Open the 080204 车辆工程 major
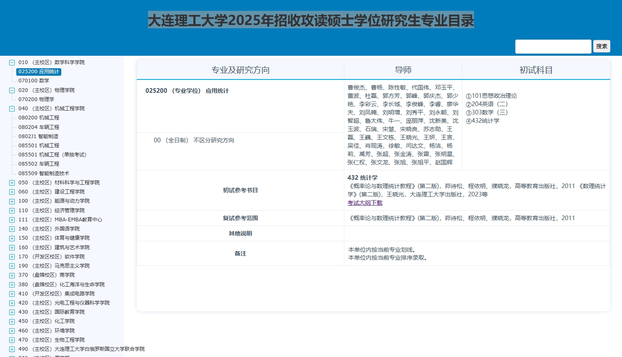 39,127
